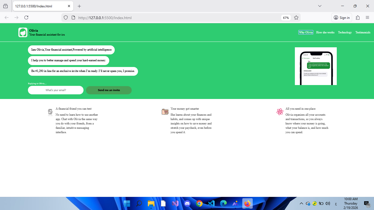Image resolution: width=374 pixels, height=210 pixels.
Task: Click 'Your financial assistant for ios' tagline
Action: 47,35
